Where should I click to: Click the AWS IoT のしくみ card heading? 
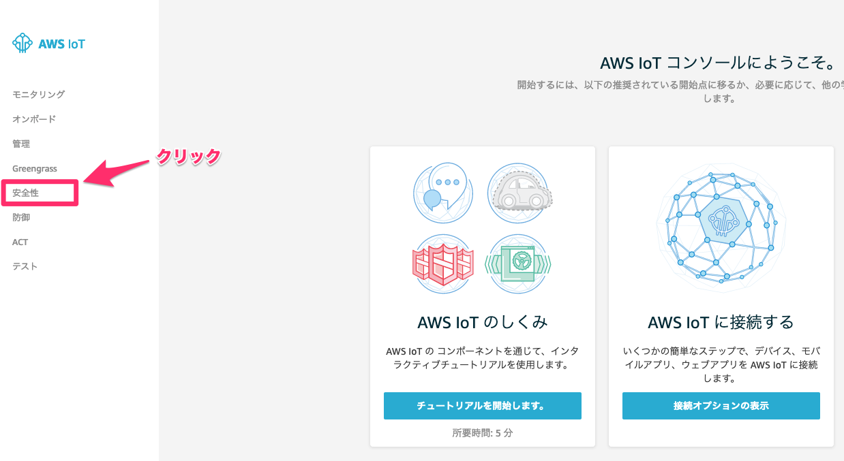(483, 321)
